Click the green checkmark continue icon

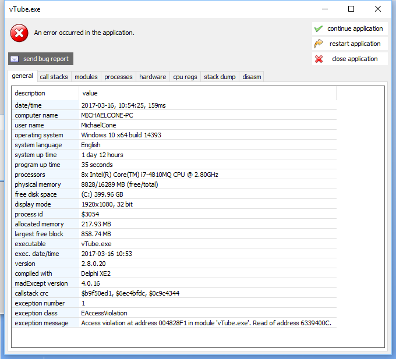click(x=319, y=29)
